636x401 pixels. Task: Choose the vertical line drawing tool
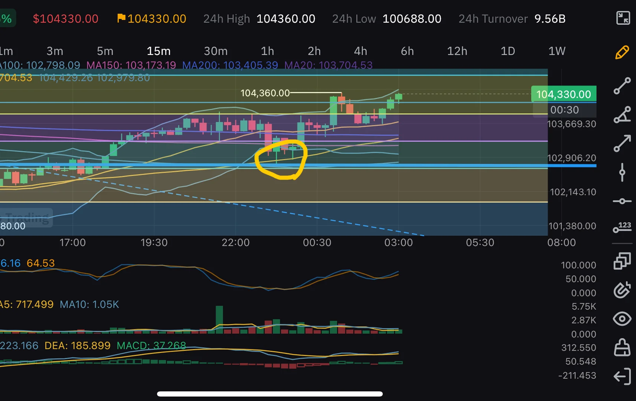(622, 172)
